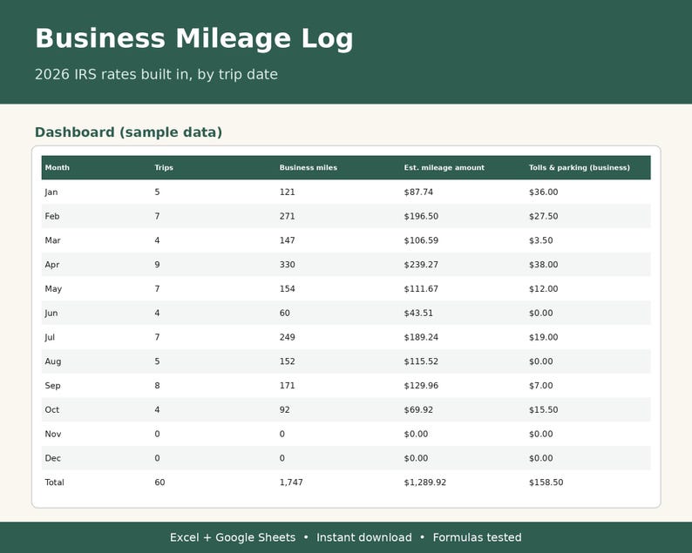Click the $111.67 mileage amount
This screenshot has width=692, height=553.
421,289
